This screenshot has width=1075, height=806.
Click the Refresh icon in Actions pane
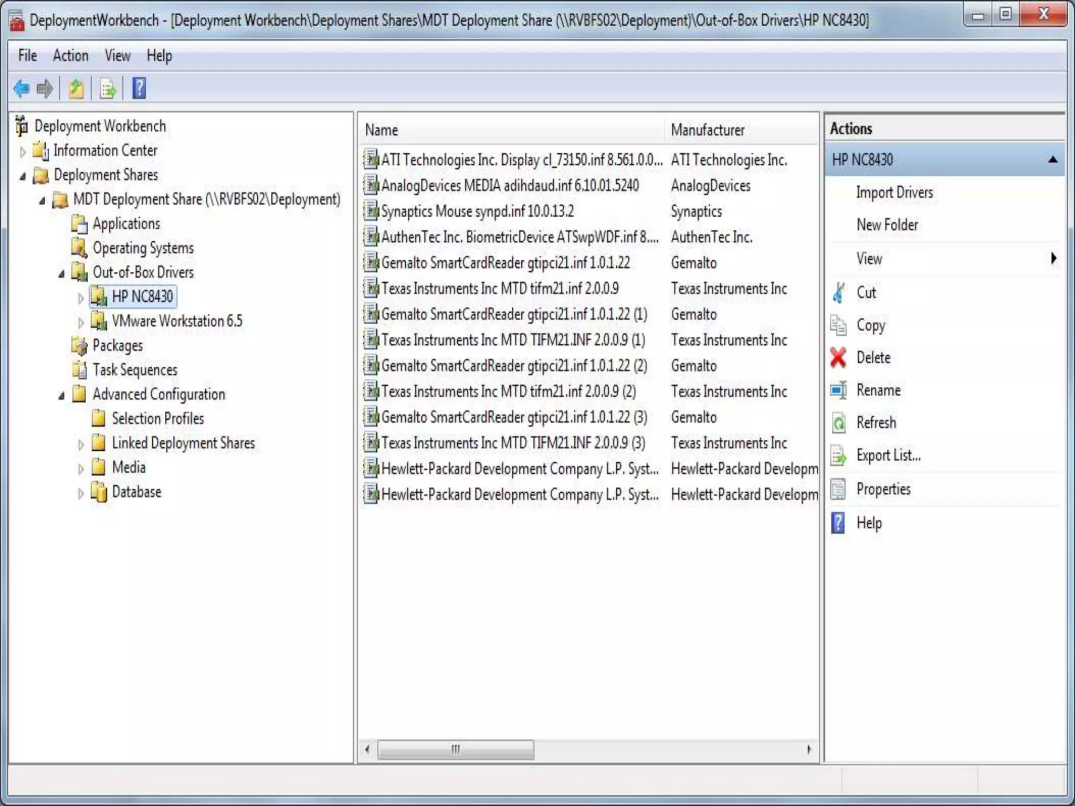pyautogui.click(x=839, y=423)
